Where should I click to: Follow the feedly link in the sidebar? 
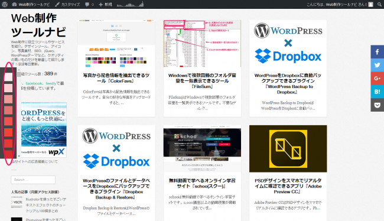click(x=51, y=83)
